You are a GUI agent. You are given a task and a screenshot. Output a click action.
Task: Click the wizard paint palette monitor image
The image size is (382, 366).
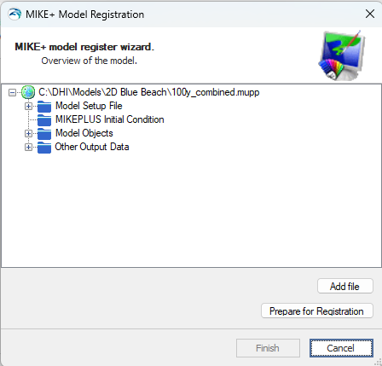point(342,55)
